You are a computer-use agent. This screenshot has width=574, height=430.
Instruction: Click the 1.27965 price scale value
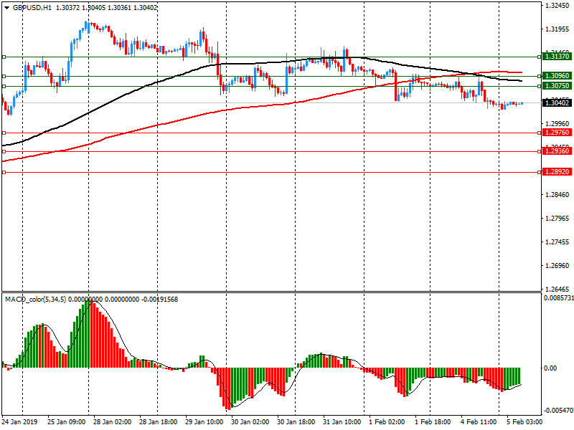[x=557, y=219]
